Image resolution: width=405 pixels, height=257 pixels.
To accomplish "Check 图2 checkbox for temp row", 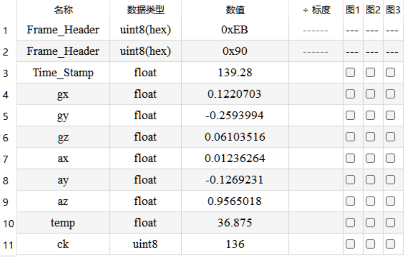I will click(x=370, y=222).
